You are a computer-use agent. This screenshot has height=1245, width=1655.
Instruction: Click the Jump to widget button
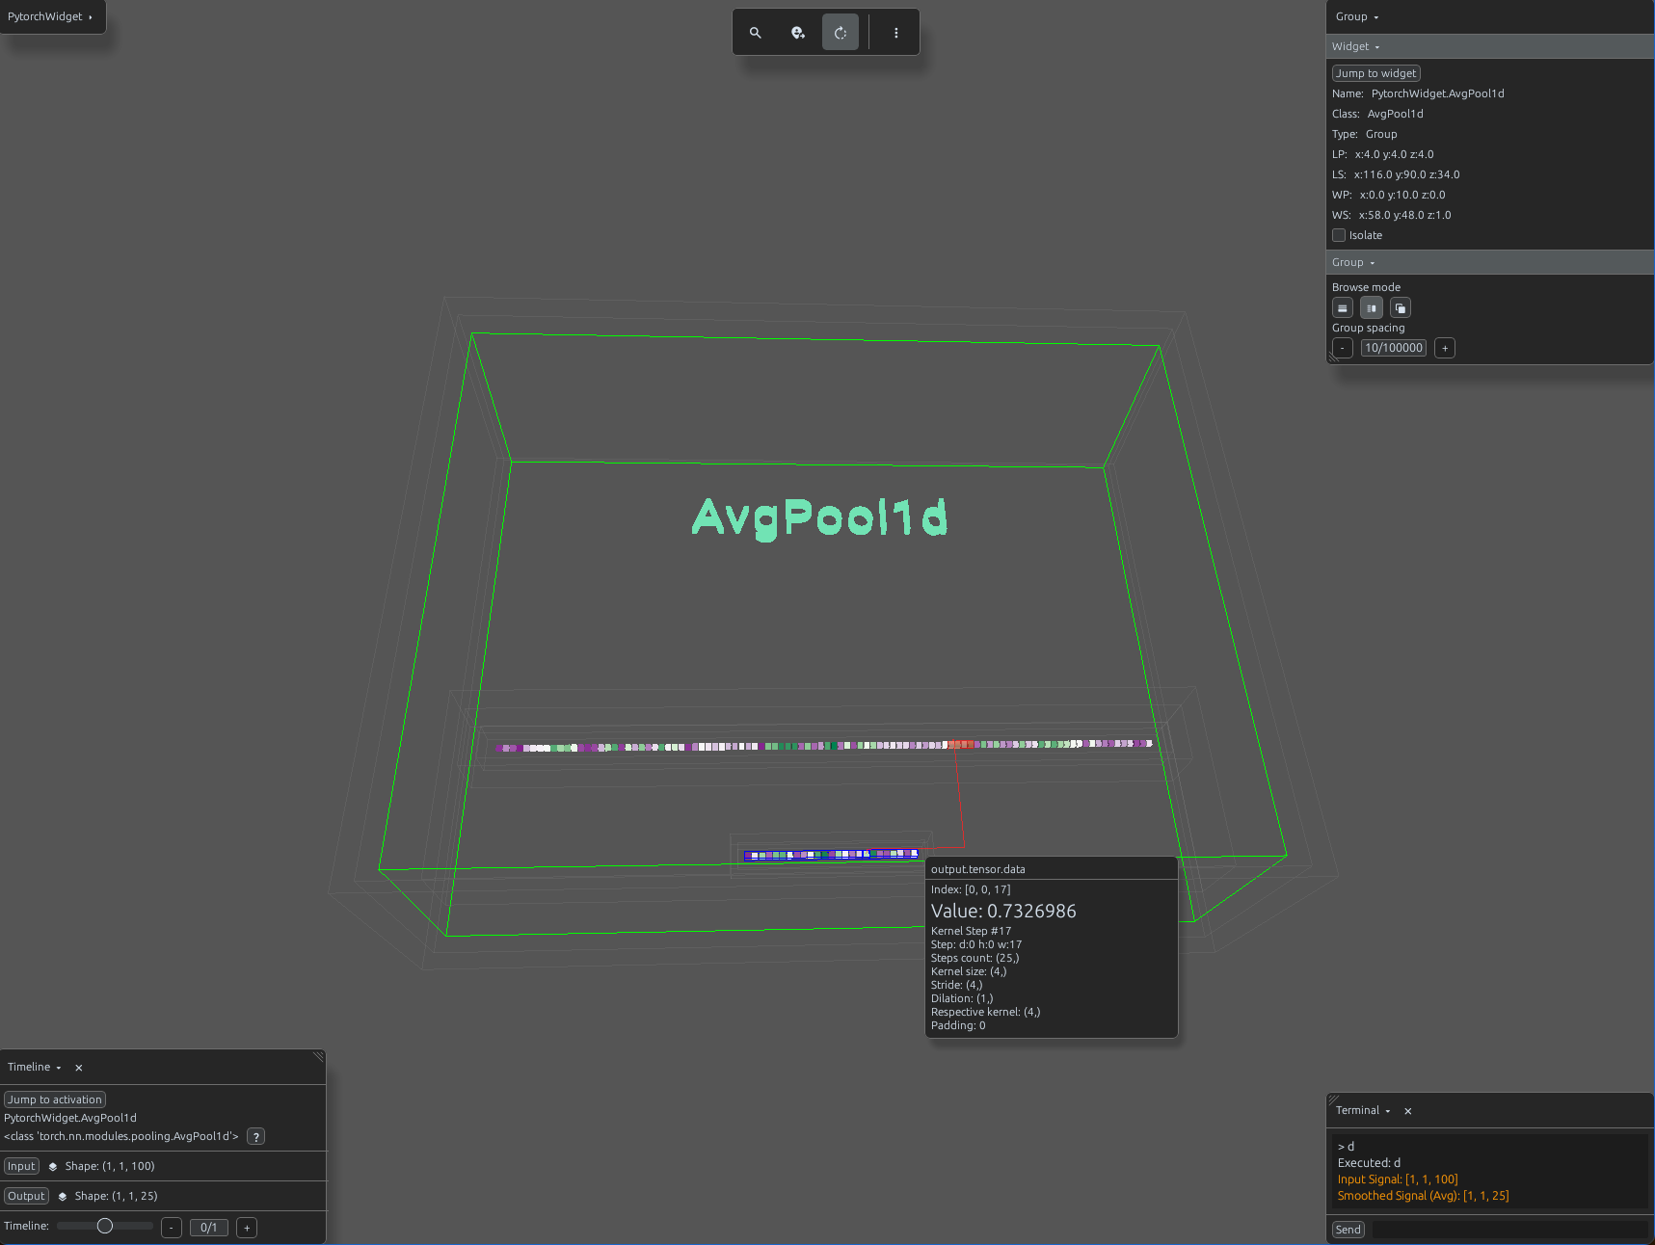[x=1375, y=73]
